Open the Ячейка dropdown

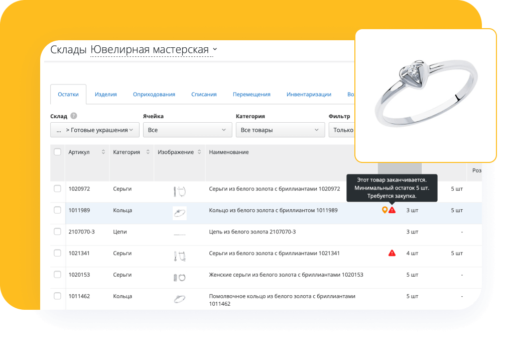click(187, 130)
